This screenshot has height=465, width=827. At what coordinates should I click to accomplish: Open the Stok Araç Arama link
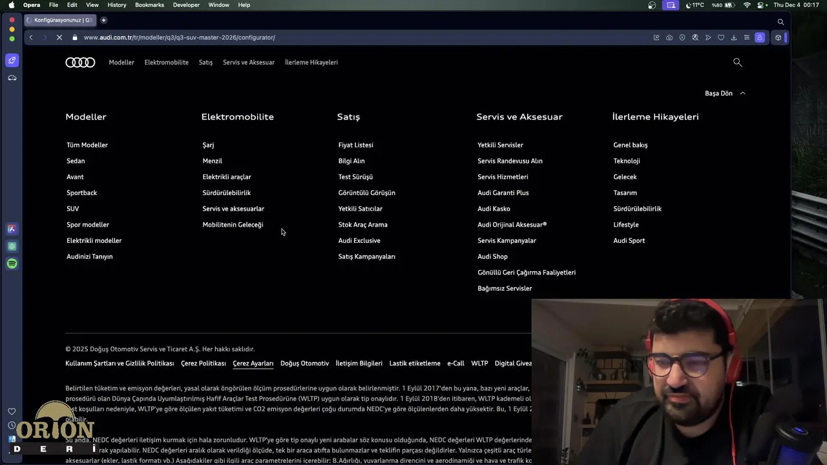363,225
